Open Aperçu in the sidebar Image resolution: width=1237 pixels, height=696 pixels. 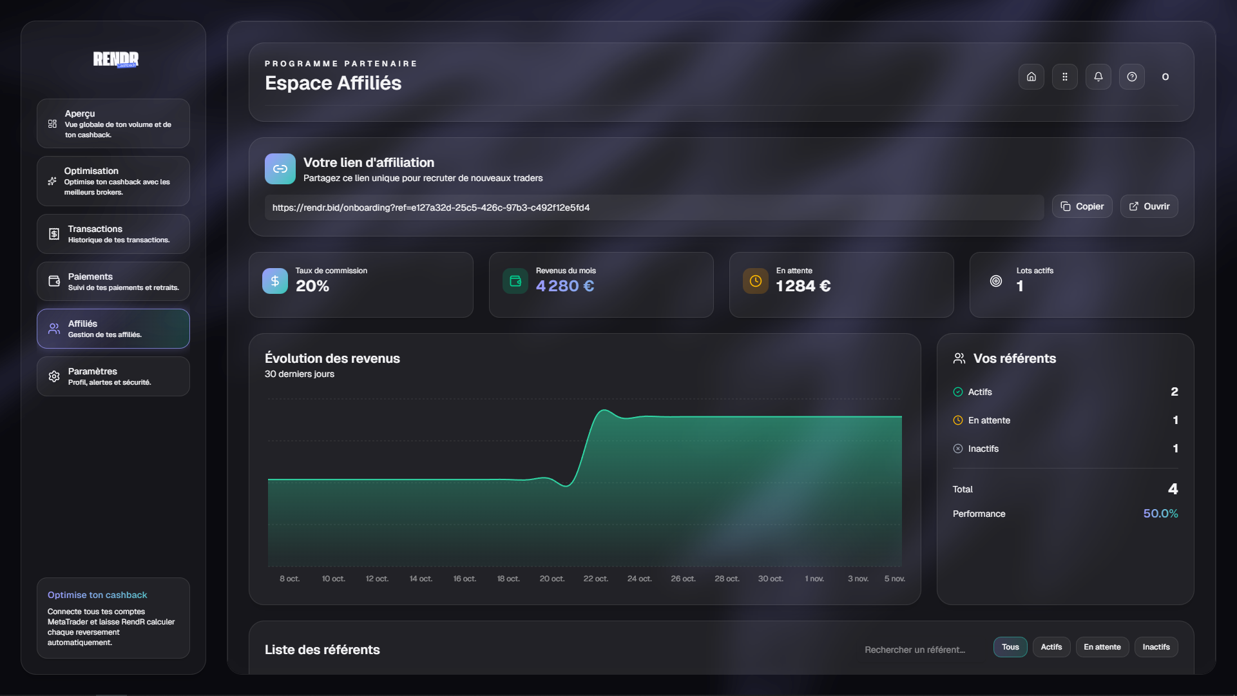point(113,124)
